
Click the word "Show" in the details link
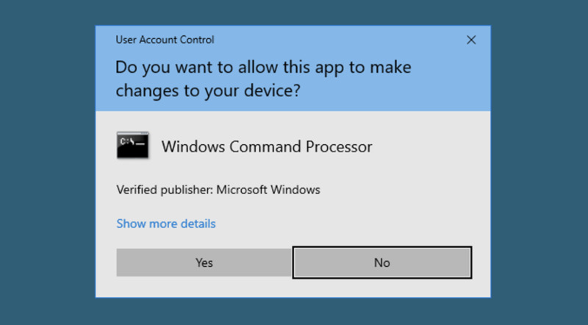click(130, 224)
